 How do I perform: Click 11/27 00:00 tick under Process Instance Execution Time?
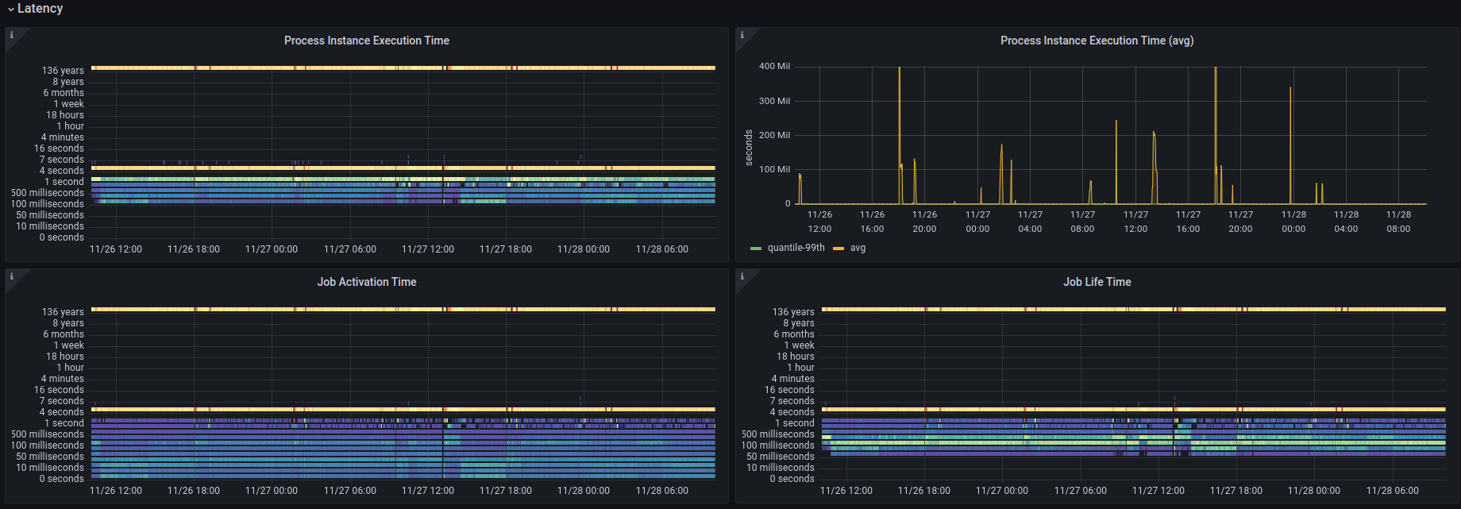coord(272,249)
